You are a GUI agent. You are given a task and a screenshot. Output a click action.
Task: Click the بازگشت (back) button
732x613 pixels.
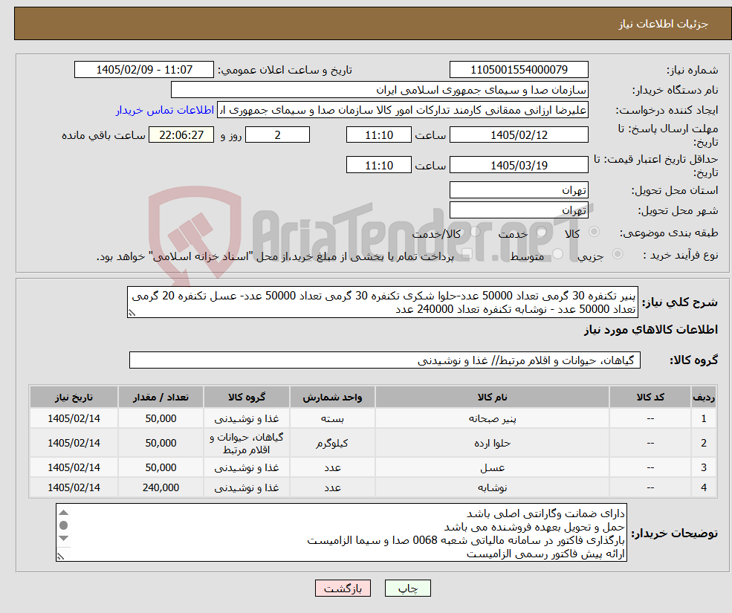click(x=343, y=588)
